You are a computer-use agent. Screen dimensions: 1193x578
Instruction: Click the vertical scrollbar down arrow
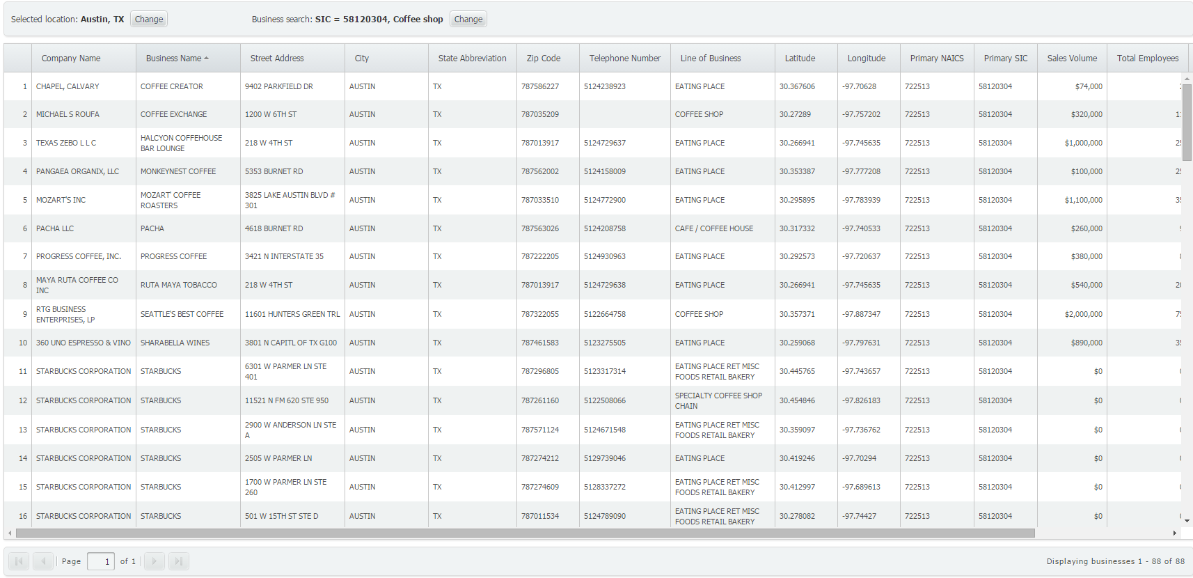point(1187,521)
